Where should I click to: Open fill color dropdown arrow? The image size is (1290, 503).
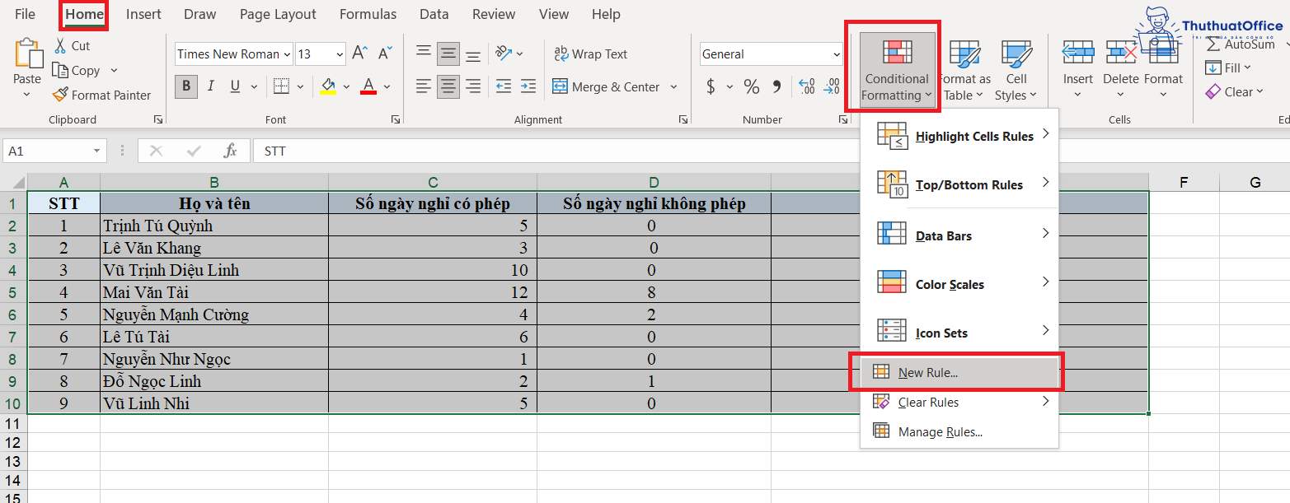point(347,86)
